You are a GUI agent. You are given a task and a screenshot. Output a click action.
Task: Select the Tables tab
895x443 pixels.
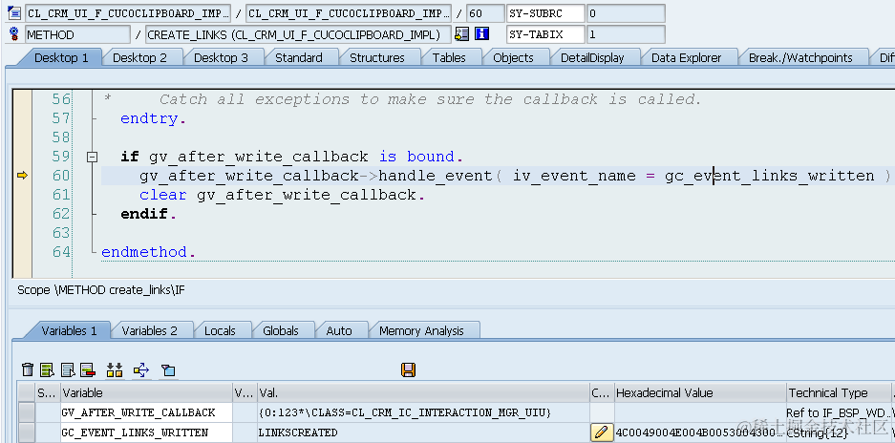coord(449,57)
